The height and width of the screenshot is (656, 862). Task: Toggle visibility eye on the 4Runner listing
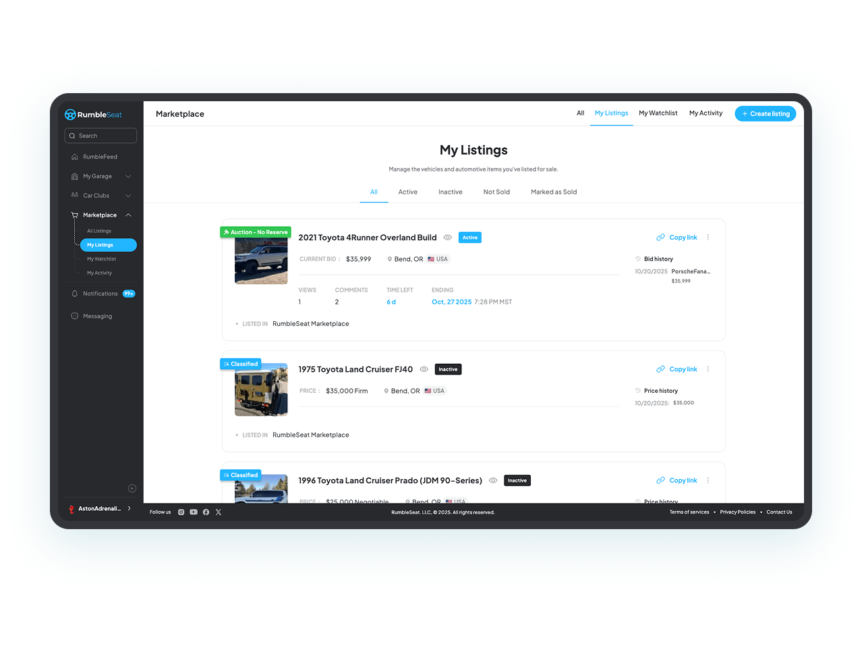(447, 237)
